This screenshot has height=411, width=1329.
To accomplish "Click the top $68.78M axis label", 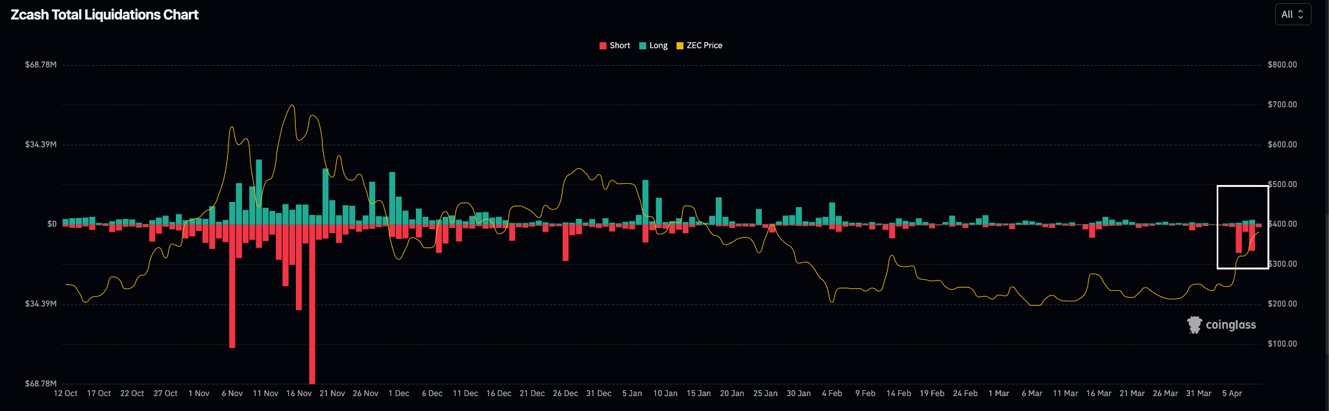I will [41, 65].
